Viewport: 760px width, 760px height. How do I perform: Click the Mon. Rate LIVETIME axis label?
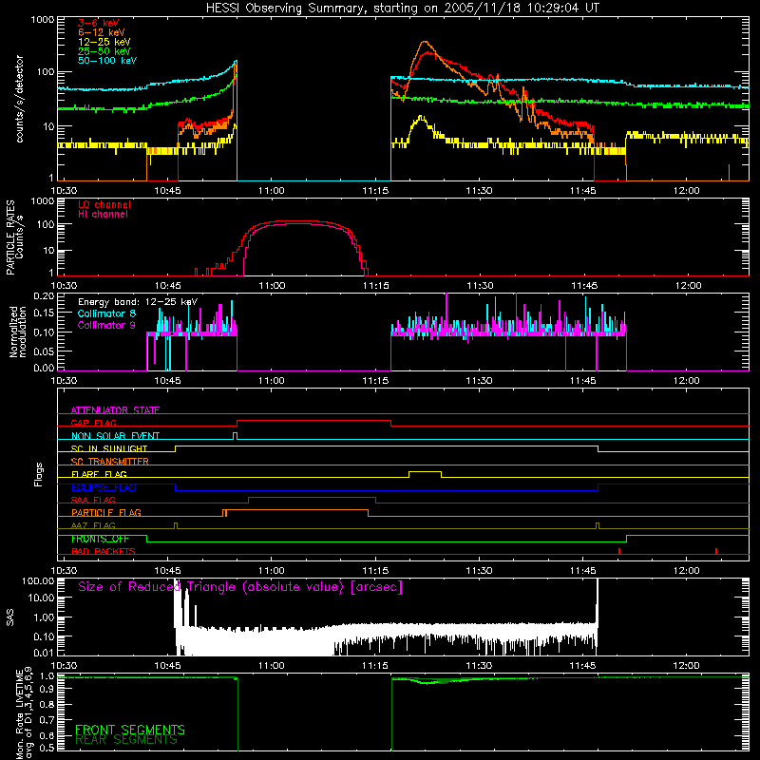[x=25, y=714]
